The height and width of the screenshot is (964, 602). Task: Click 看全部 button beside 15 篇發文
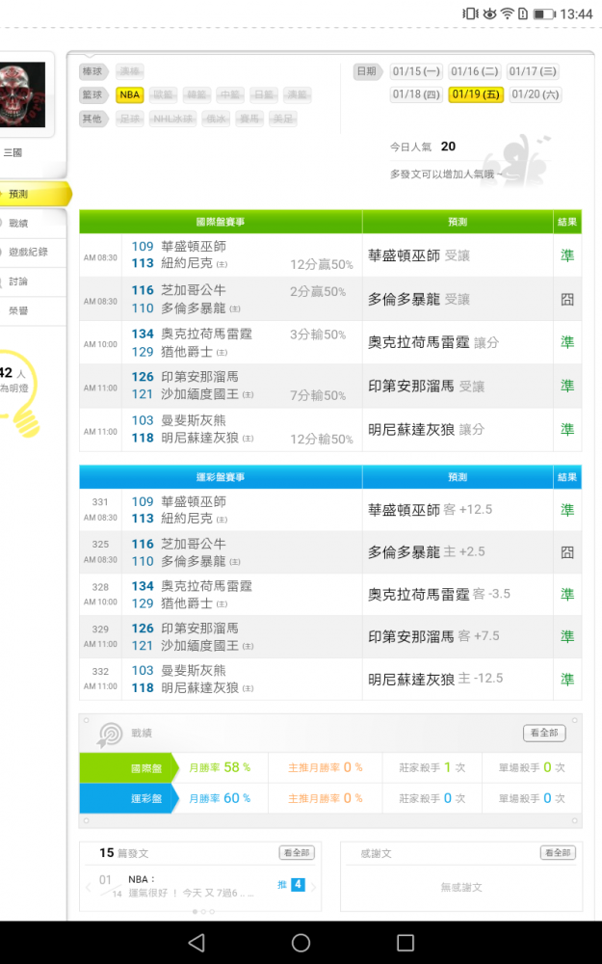(x=298, y=853)
